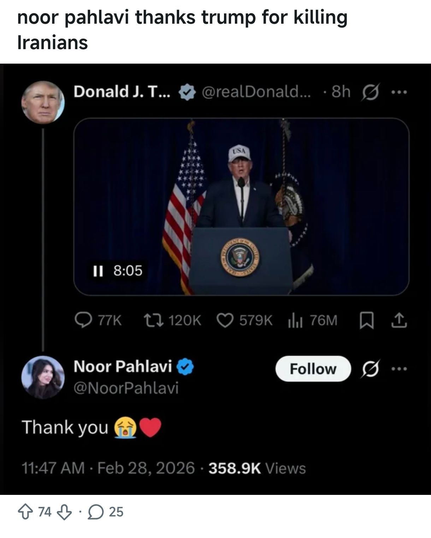Open the @NoorPahlavi handle link
431x538 pixels.
[x=126, y=388]
